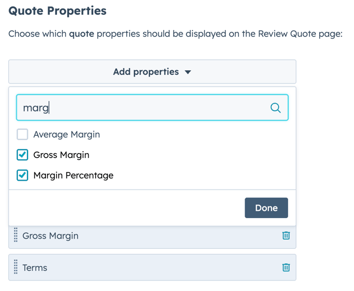The width and height of the screenshot is (354, 291).
Task: Click the caret arrow beside Add properties
Action: 188,72
